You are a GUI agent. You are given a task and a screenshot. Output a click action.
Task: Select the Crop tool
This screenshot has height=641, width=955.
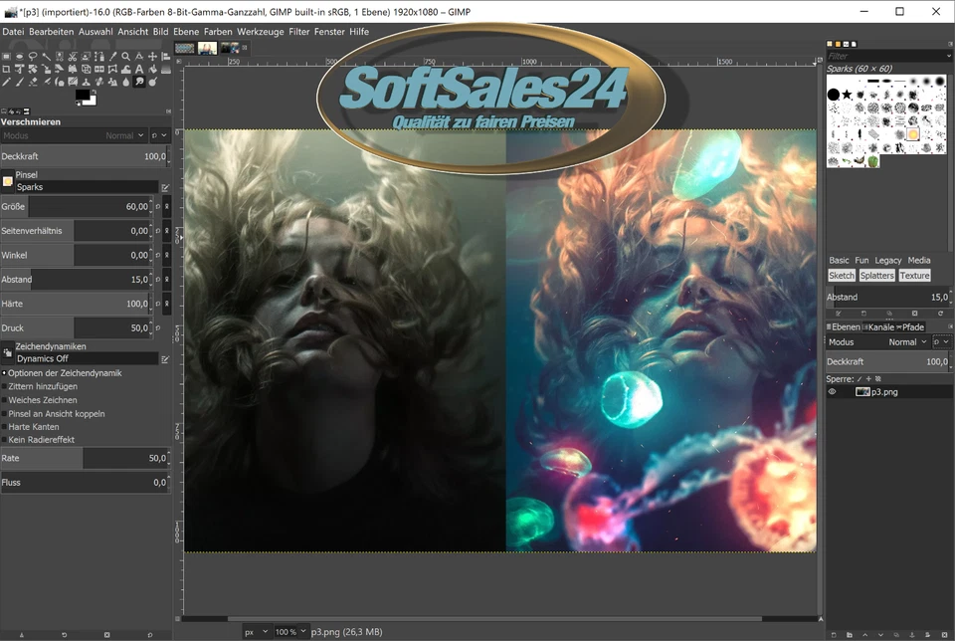[x=6, y=69]
